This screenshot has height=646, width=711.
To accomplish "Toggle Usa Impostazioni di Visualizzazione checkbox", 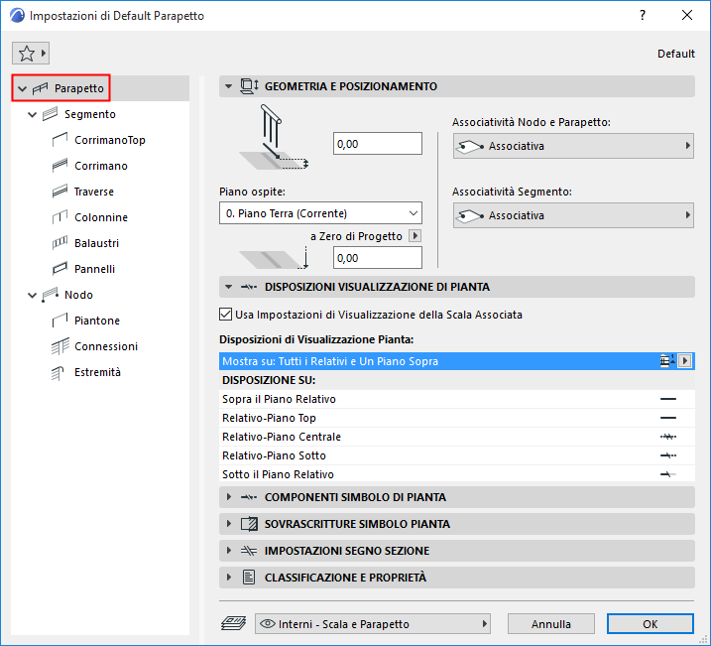I will [x=224, y=315].
